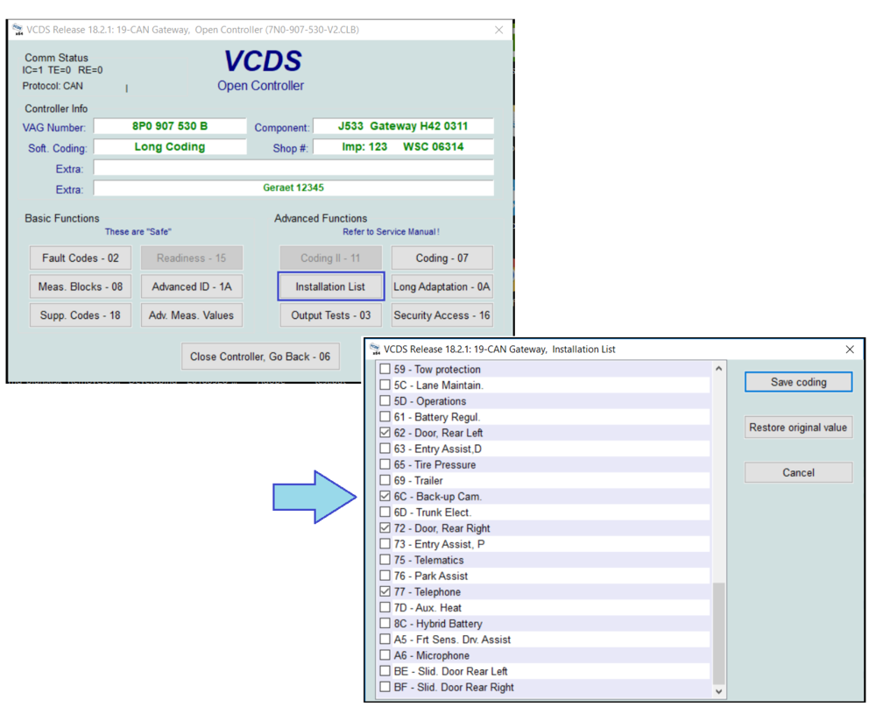Click the VCDS icon in Installation List title bar
Viewport: 876px width, 714px height.
(375, 350)
